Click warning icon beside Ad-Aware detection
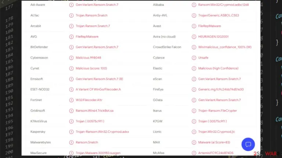This screenshot has width=282, height=158. 71,5
